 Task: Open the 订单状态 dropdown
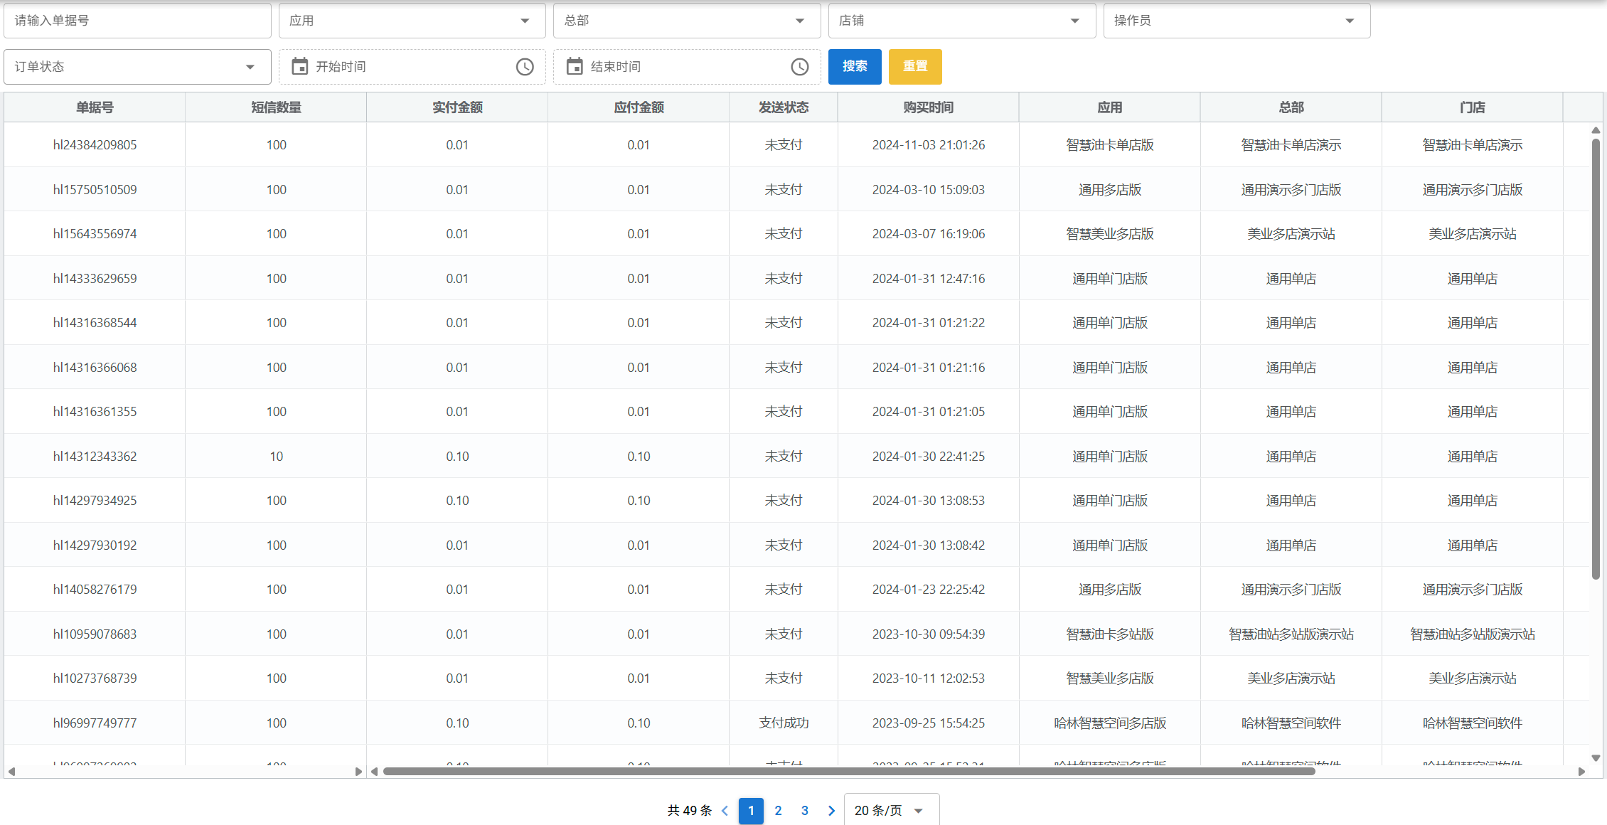(x=137, y=67)
